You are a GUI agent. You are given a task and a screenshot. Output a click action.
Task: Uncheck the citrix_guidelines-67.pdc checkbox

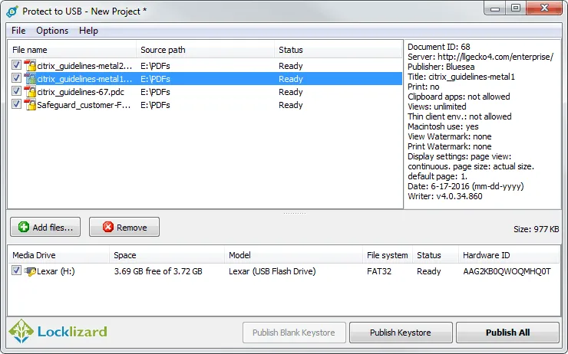(16, 91)
